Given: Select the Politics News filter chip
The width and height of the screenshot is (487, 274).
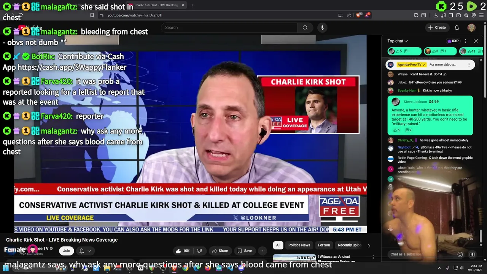Looking at the screenshot, I should (299, 245).
